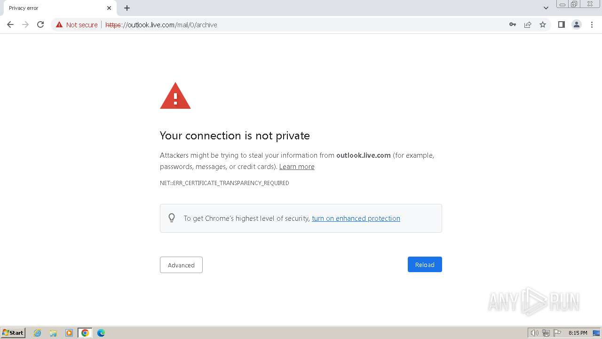This screenshot has height=339, width=602.
Task: Toggle the side panel icon
Action: tap(562, 24)
